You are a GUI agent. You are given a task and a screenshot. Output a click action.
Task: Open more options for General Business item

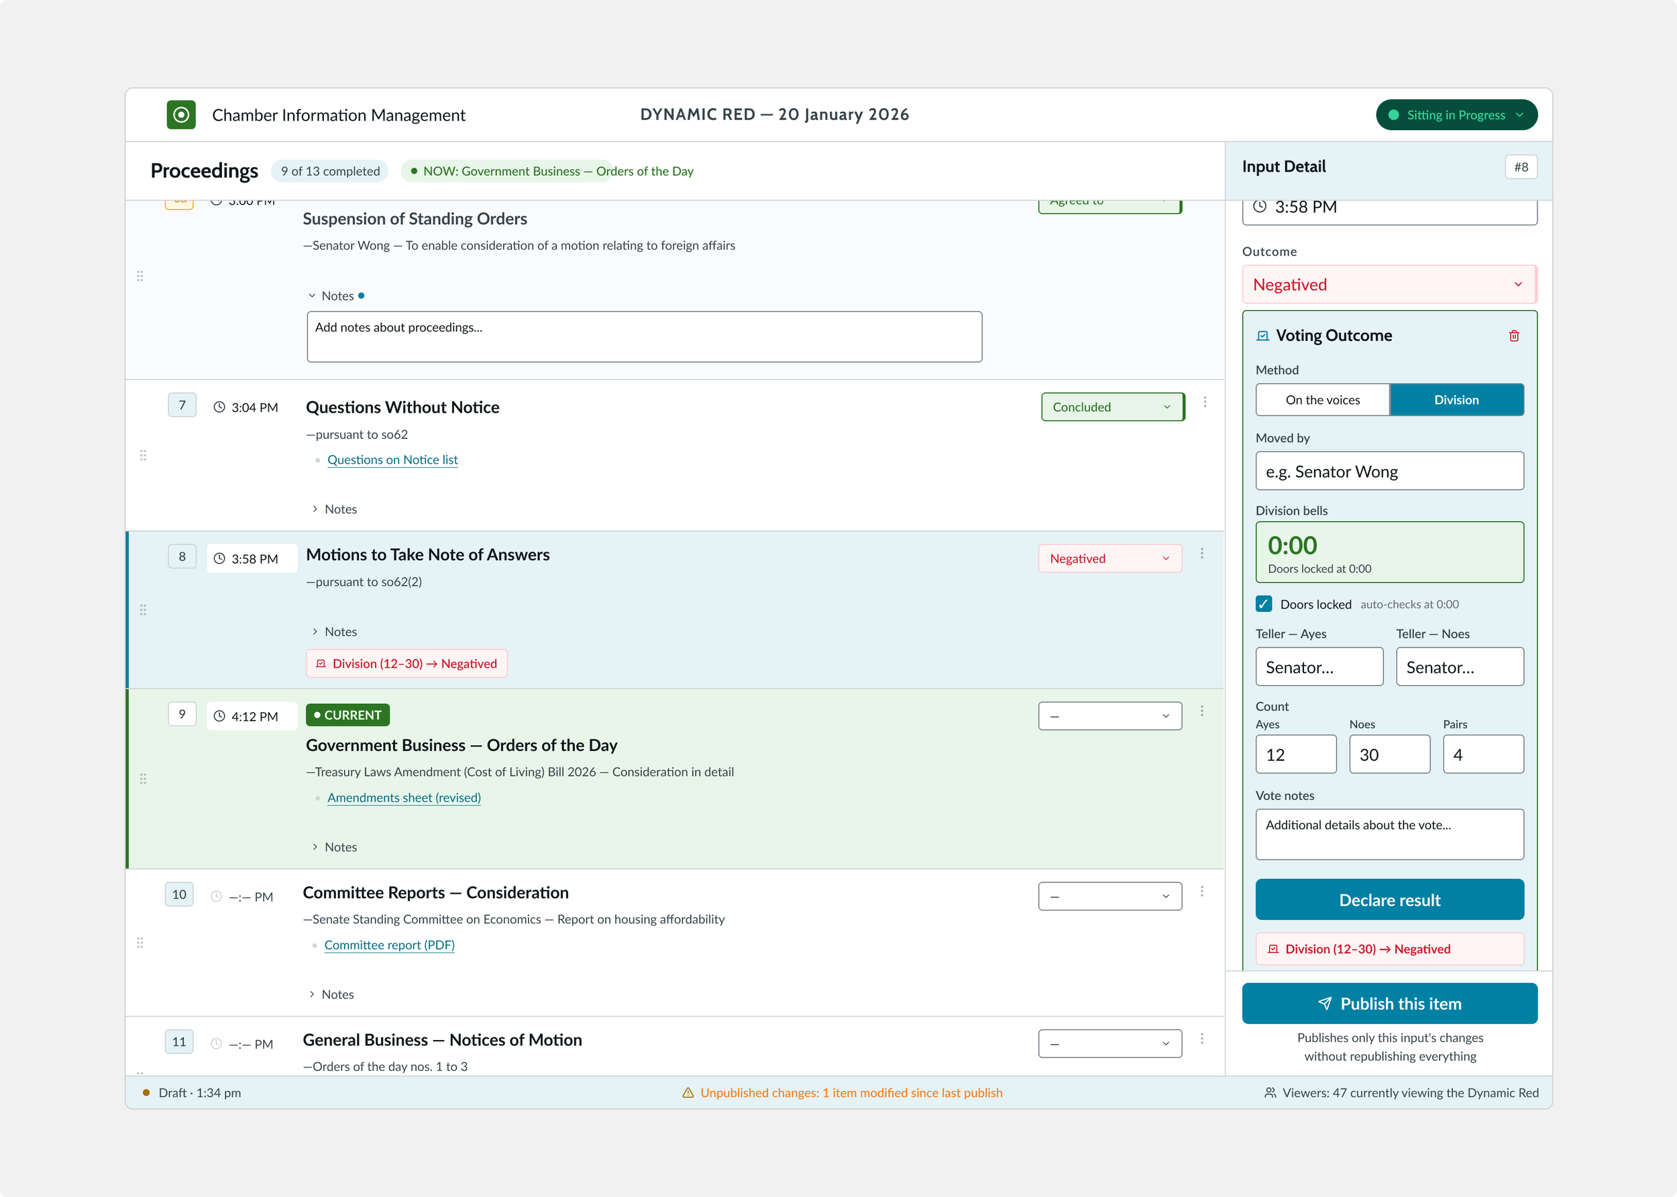tap(1202, 1039)
